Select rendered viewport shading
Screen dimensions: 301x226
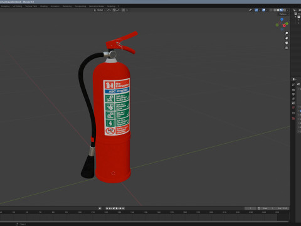point(285,10)
